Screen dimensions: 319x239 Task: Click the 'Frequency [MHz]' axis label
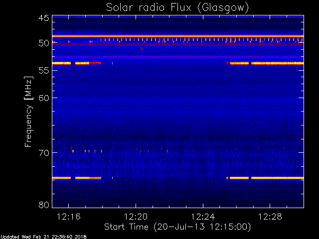(28, 112)
